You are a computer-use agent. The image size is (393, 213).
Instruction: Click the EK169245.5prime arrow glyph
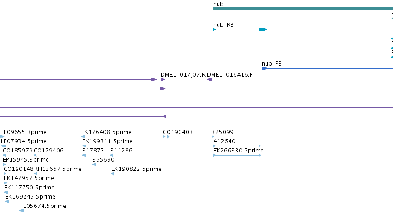click(7, 201)
